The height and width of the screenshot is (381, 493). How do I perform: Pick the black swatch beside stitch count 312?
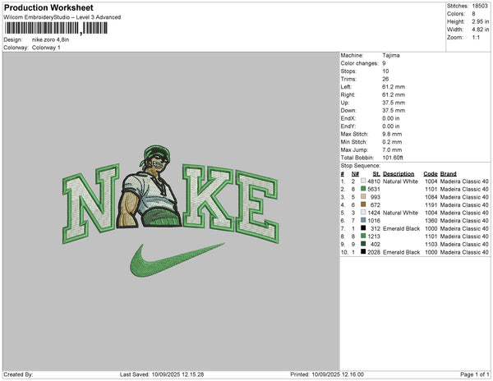coord(363,228)
